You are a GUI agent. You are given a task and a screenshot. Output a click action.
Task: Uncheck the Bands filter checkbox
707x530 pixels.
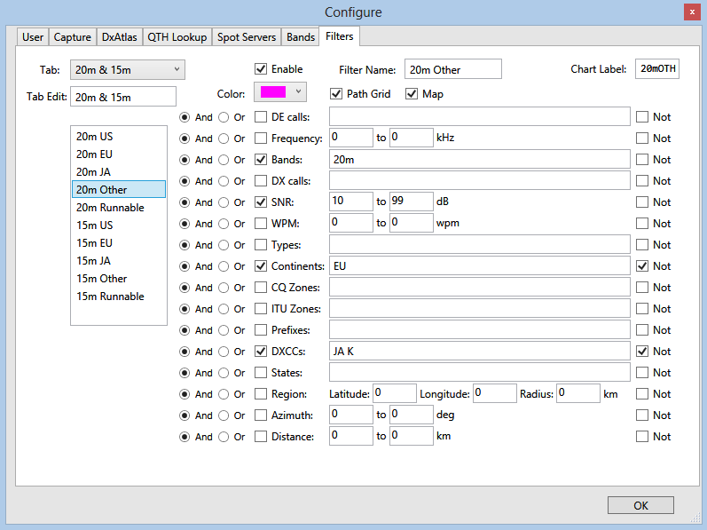pyautogui.click(x=261, y=159)
